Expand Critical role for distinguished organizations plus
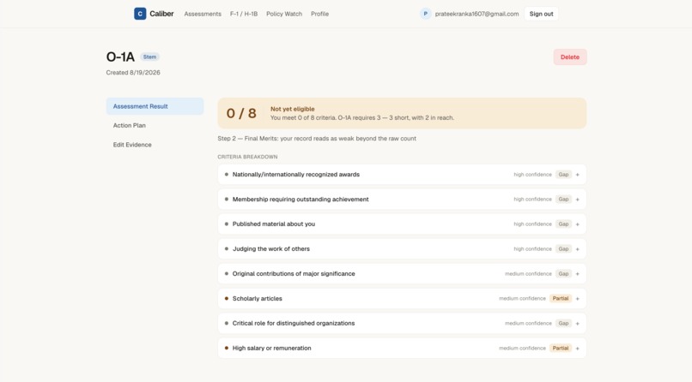This screenshot has height=382, width=692. (577, 324)
